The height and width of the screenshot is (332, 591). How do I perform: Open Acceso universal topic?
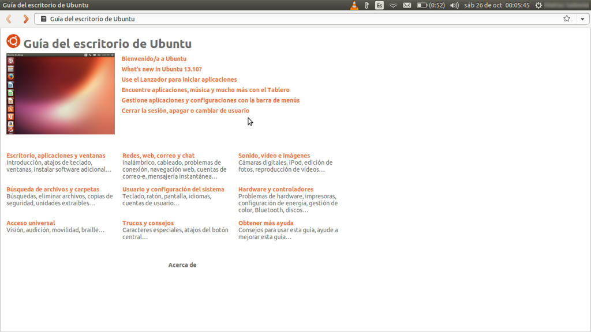[31, 223]
